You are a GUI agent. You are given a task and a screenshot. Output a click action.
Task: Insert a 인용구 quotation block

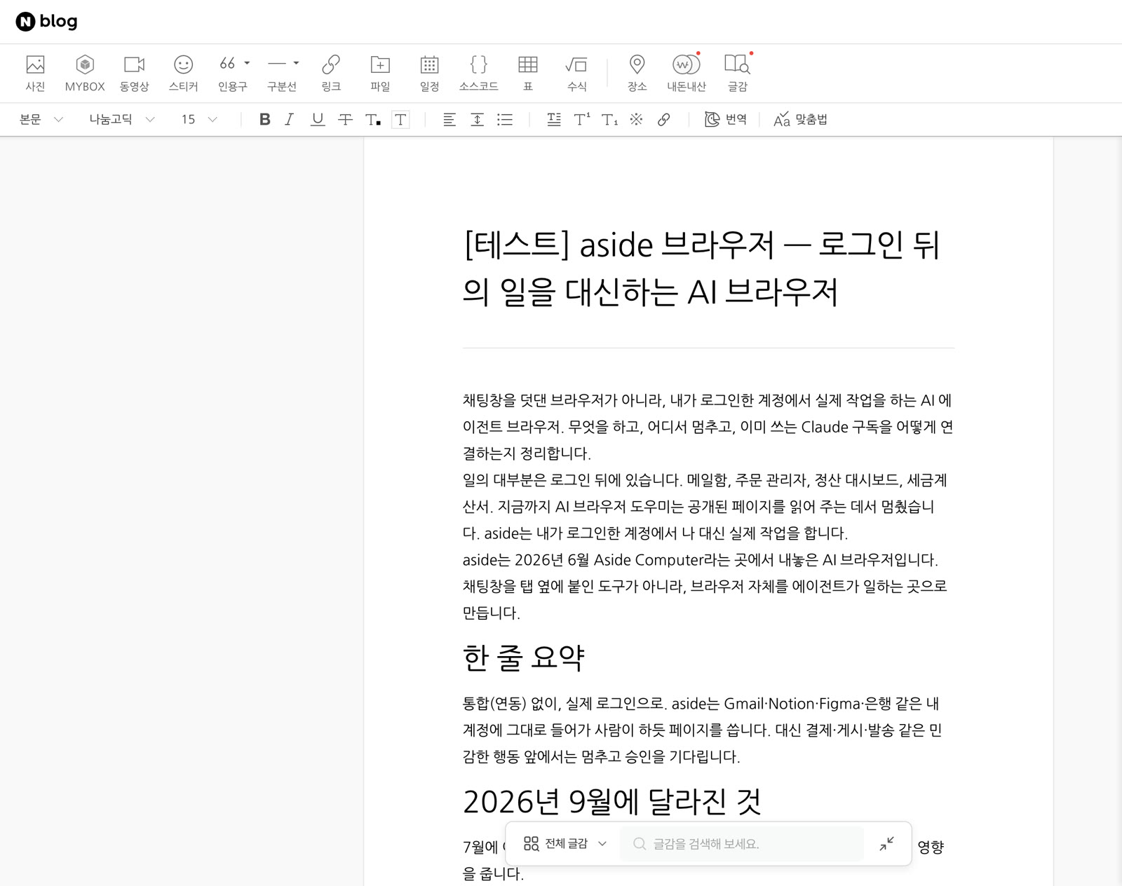point(228,73)
